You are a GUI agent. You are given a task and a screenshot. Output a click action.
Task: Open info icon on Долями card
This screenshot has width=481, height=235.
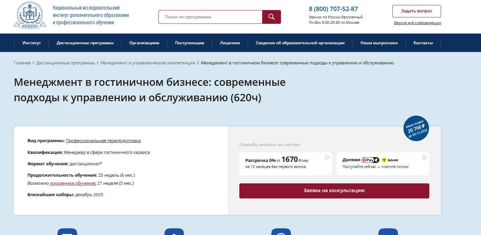424,157
